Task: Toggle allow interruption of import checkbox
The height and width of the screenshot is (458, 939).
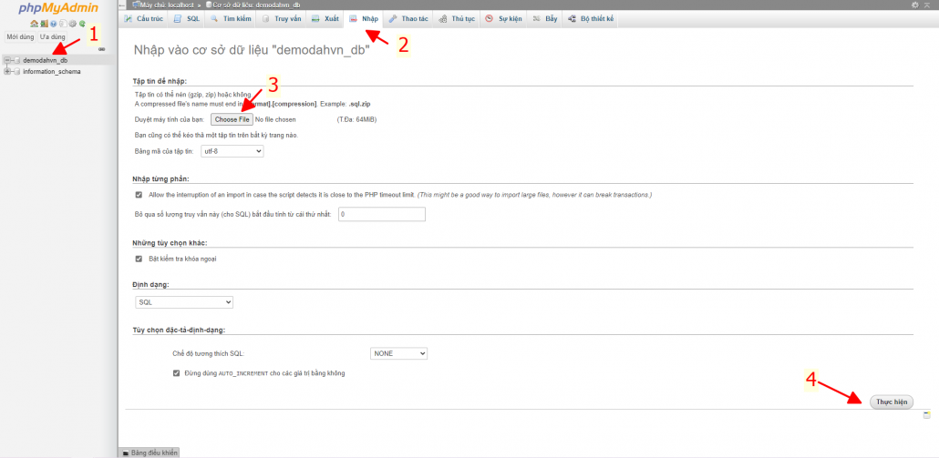Action: [139, 195]
